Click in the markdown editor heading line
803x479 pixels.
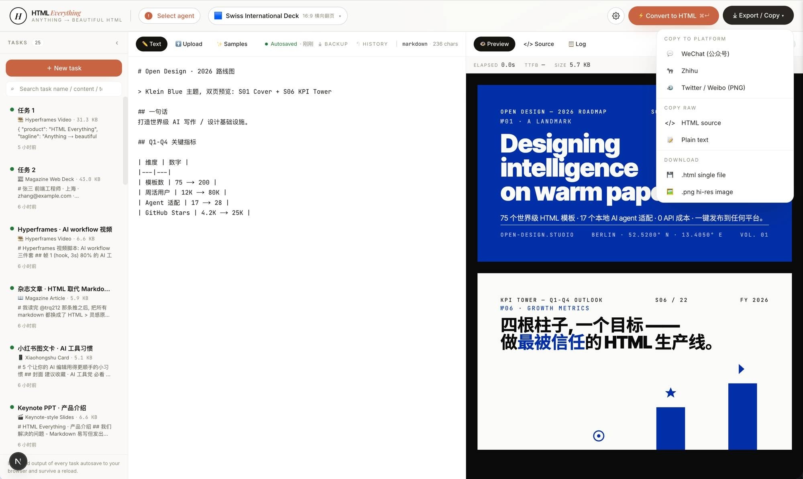186,71
